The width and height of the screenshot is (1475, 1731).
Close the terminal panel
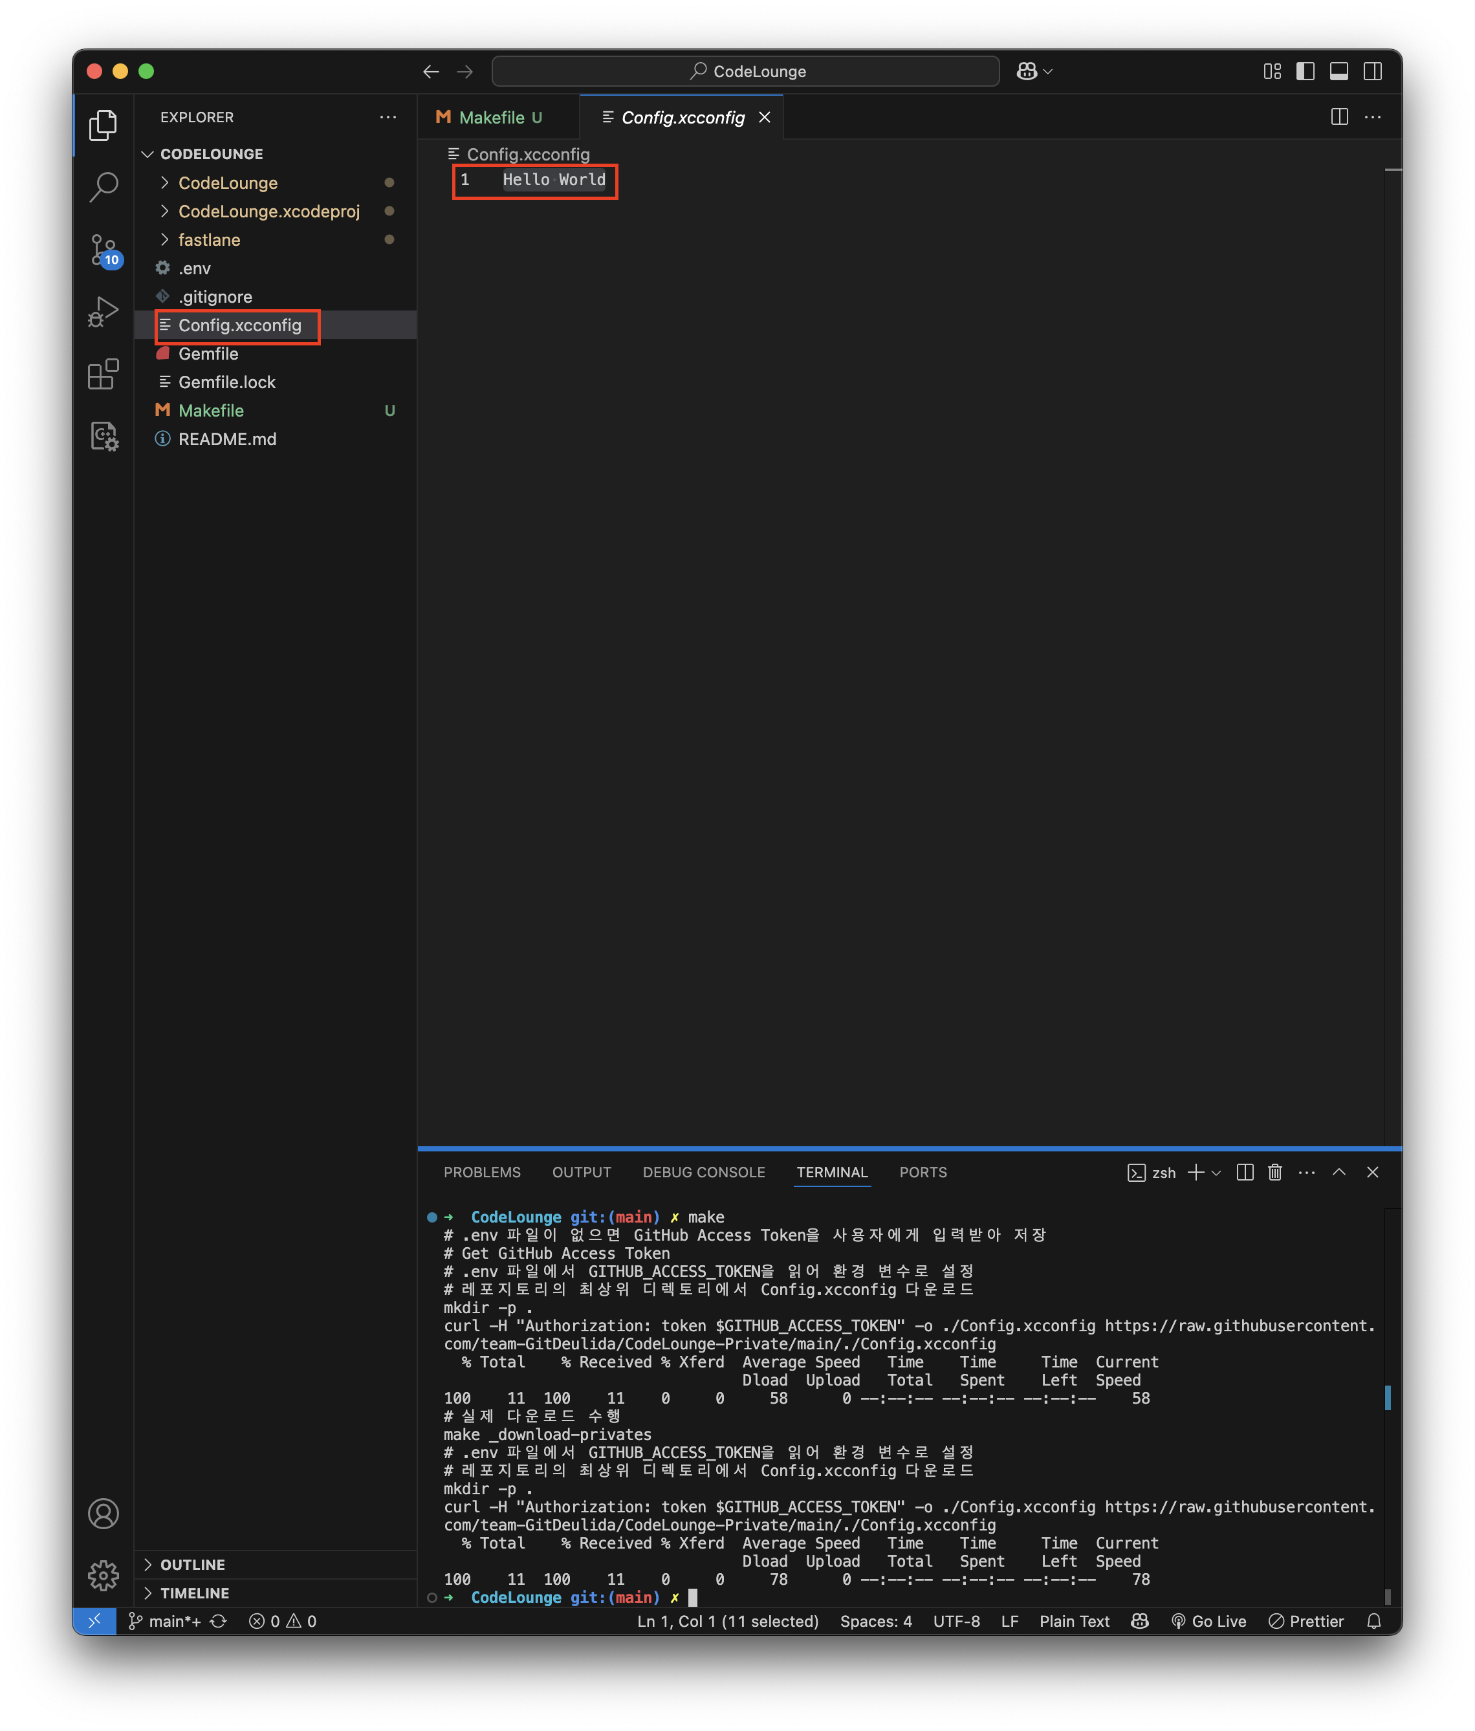[1372, 1173]
